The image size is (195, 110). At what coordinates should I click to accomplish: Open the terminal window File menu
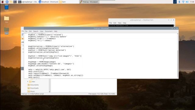pos(110,23)
